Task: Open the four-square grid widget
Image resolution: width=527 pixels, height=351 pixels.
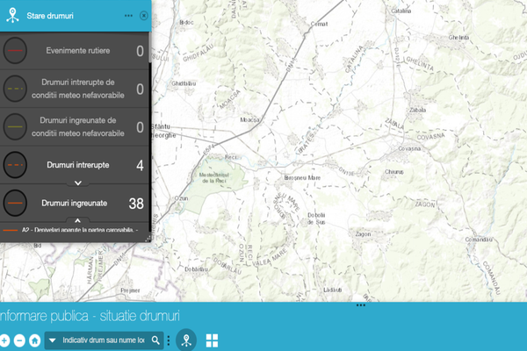Action: 212,340
